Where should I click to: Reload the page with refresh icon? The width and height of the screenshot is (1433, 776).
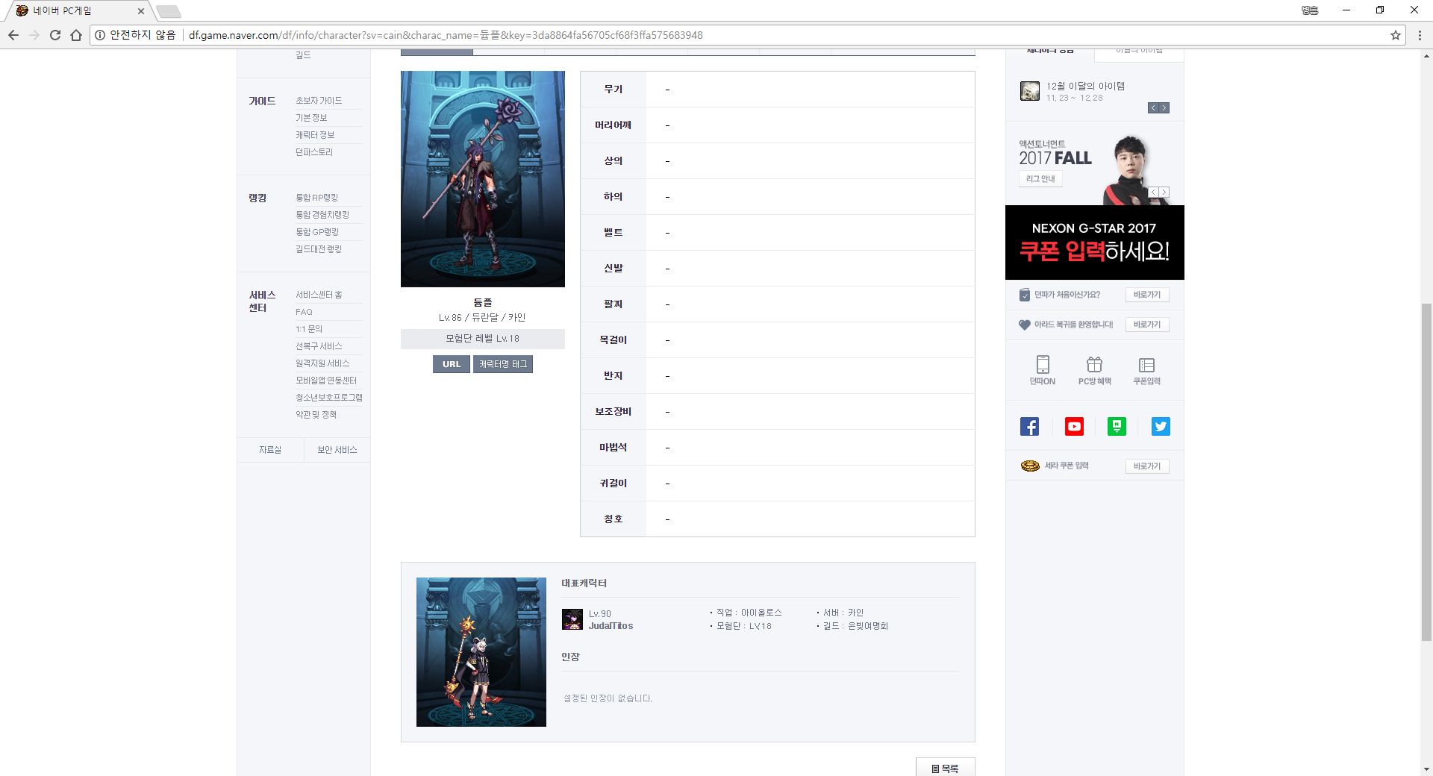point(55,35)
